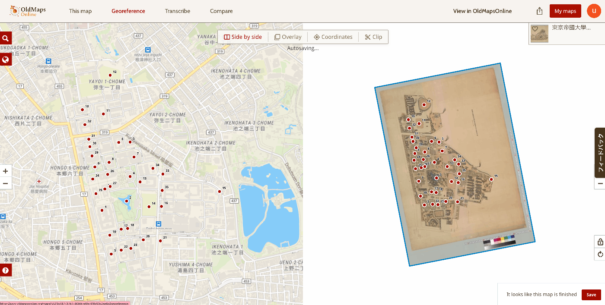Click control point 2 in pond
605x305 pixels.
(x=126, y=201)
